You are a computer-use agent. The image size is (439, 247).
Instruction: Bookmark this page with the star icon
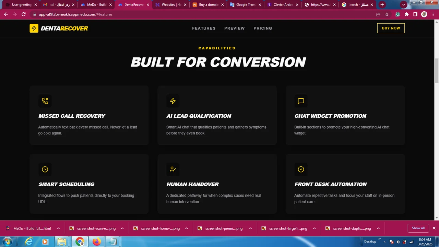(387, 14)
